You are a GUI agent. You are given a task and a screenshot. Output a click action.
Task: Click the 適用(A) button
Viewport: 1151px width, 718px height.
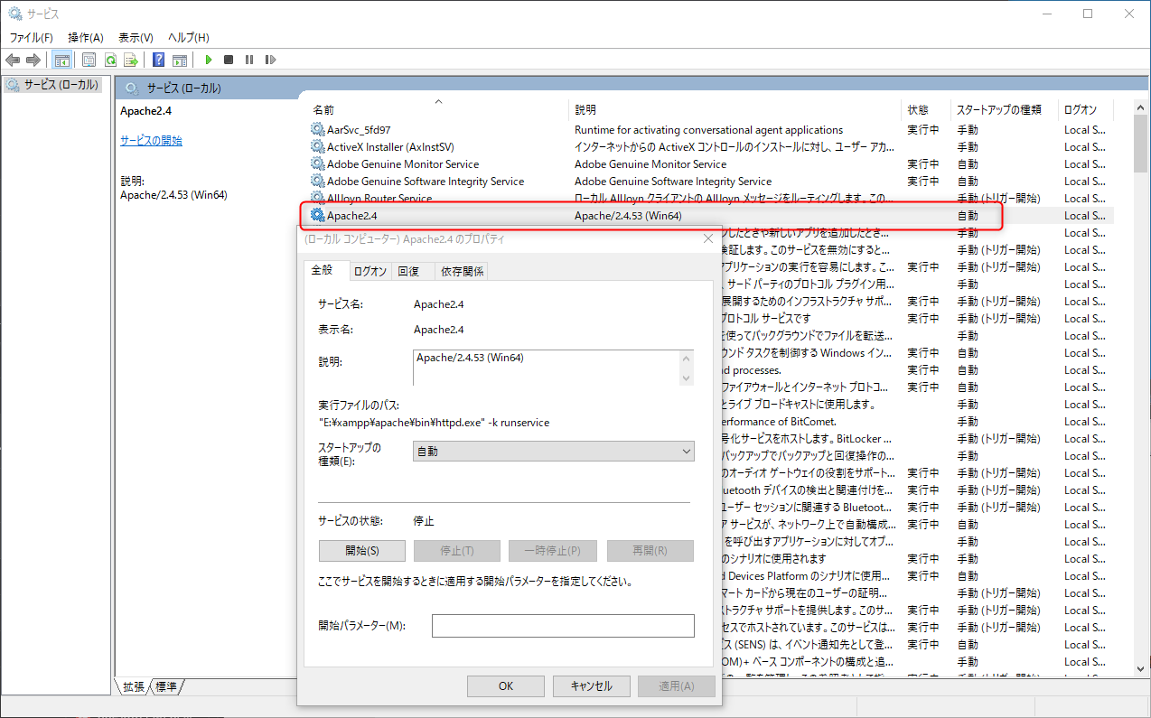click(x=677, y=686)
